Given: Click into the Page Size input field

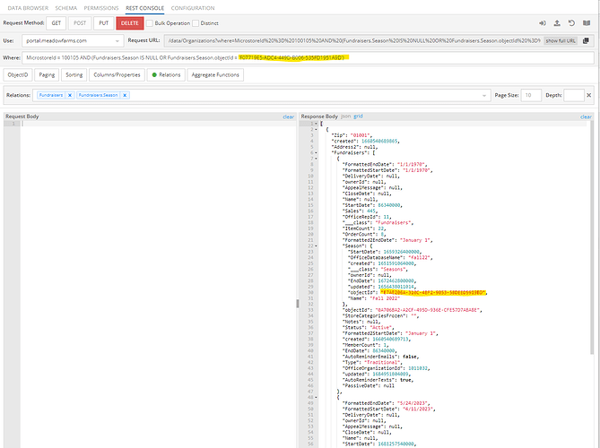Looking at the screenshot, I should pos(531,95).
